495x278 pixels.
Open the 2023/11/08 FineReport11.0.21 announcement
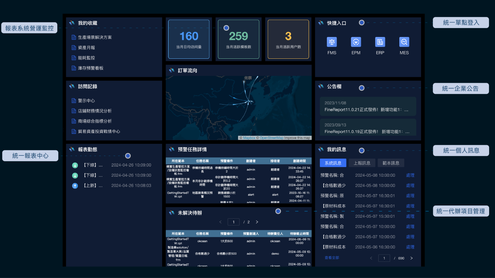[368, 106]
